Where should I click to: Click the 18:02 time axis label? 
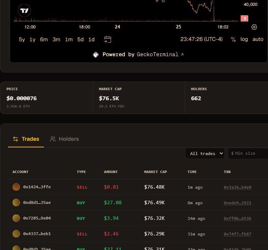[223, 27]
